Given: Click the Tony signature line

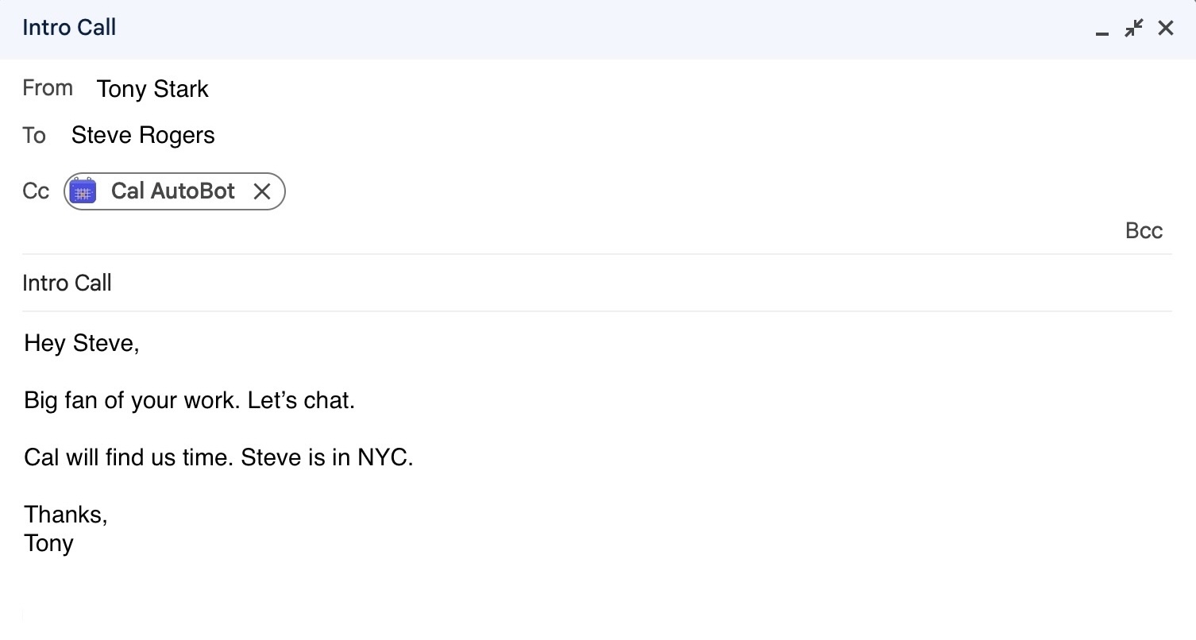Looking at the screenshot, I should (48, 543).
